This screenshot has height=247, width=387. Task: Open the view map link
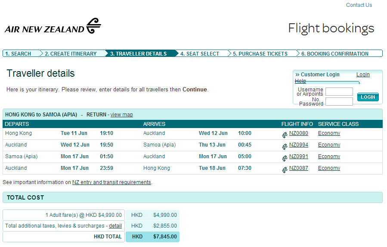(x=121, y=115)
